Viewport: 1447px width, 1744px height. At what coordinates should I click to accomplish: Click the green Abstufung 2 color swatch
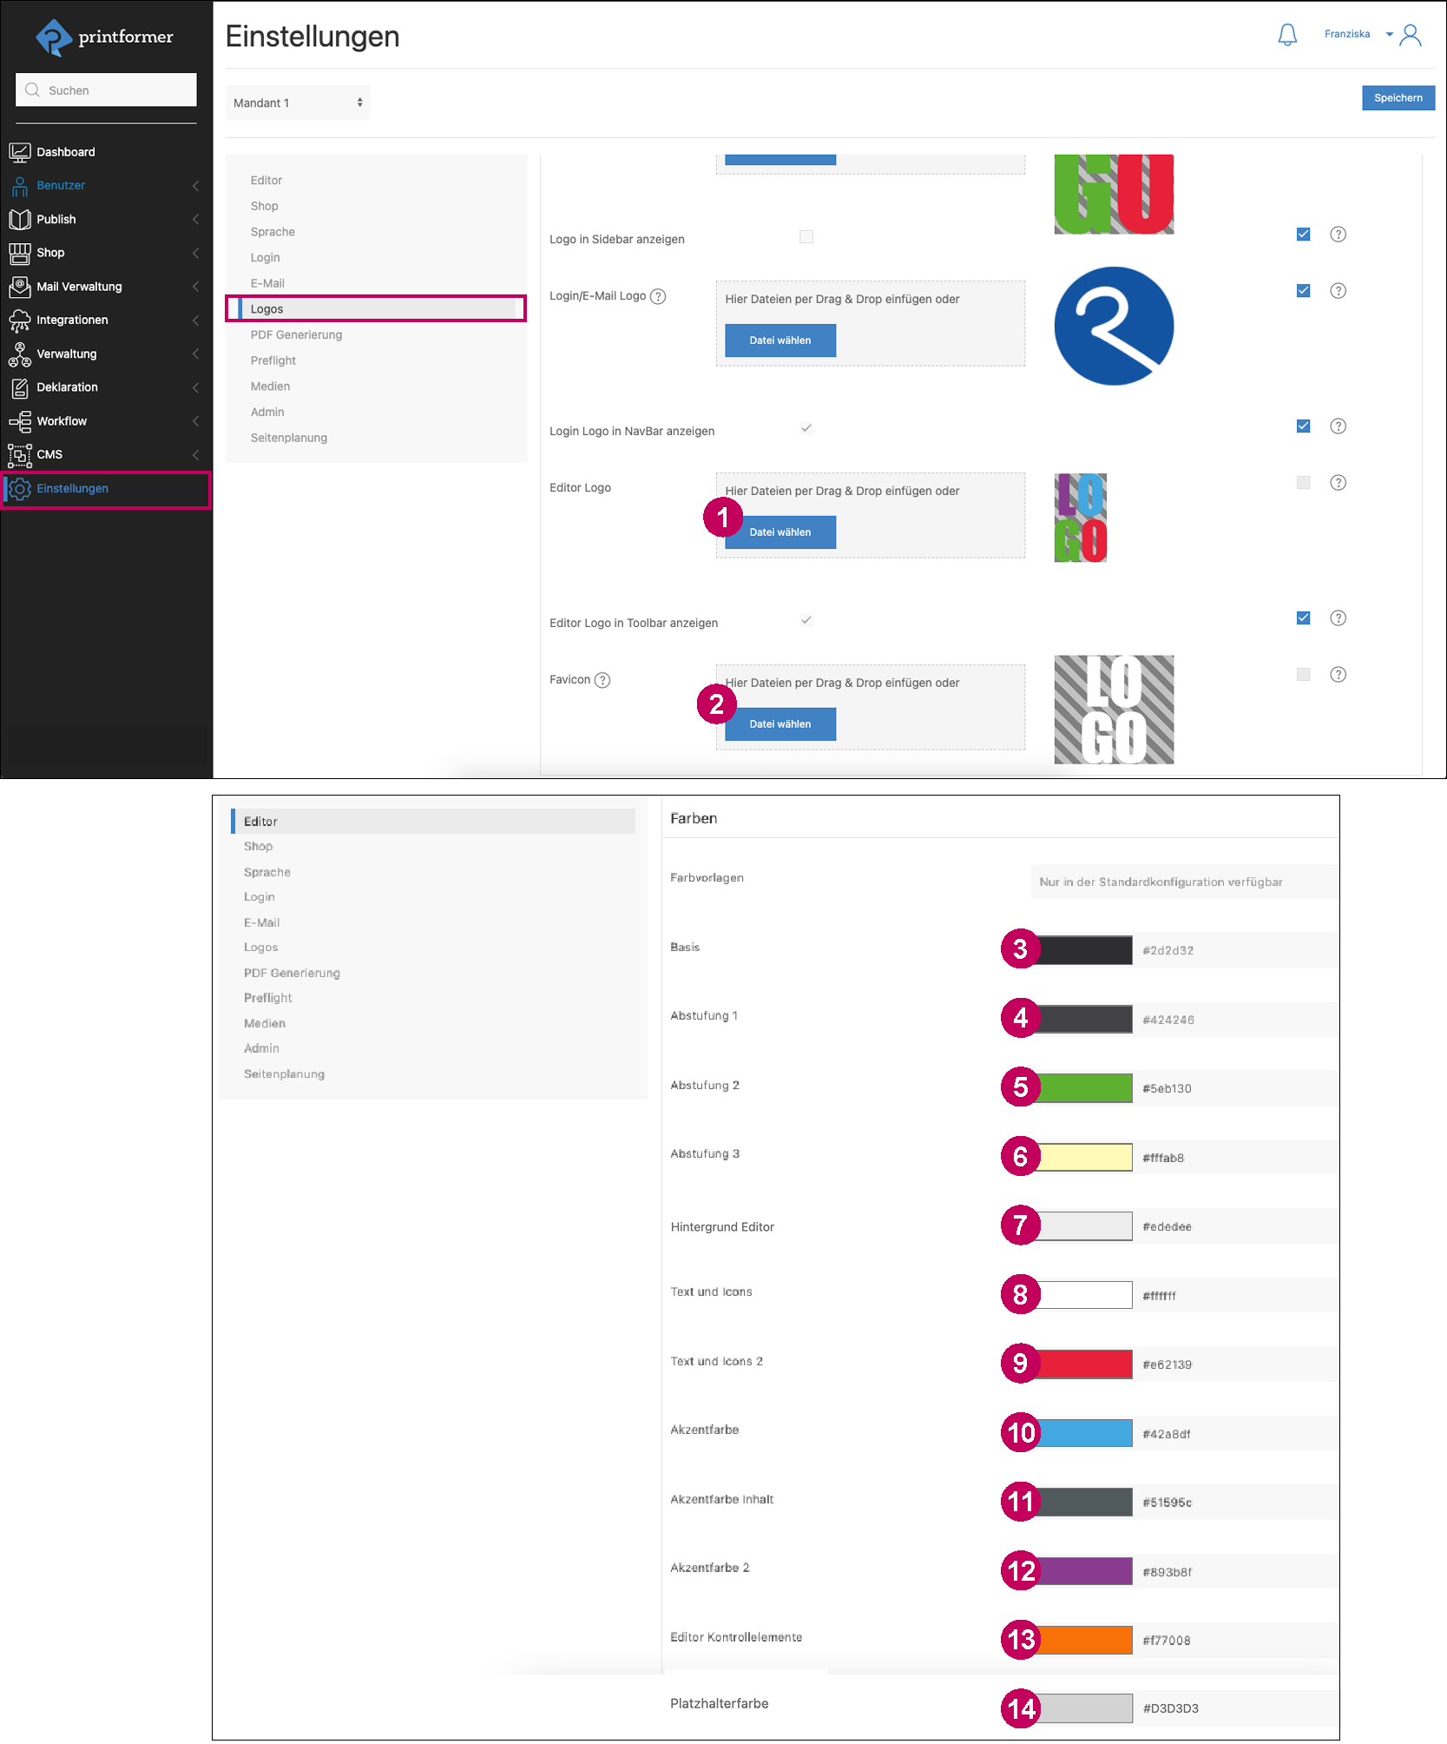(x=1084, y=1088)
